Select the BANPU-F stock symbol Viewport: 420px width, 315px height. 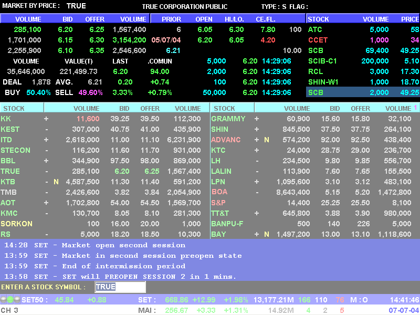227,224
